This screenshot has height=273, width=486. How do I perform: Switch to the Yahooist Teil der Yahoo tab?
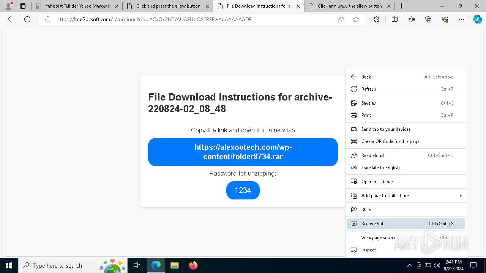[x=77, y=6]
